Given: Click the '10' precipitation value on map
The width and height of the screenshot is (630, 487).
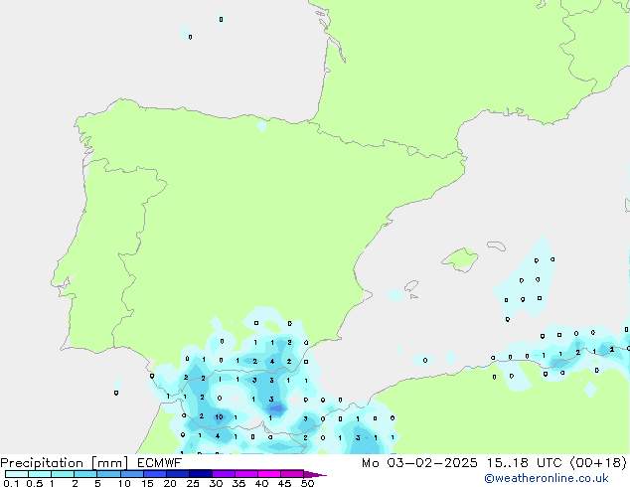Looking at the screenshot, I should click(219, 416).
